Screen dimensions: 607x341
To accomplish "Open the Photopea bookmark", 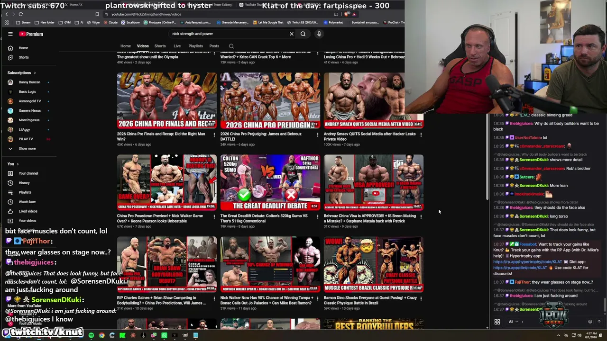I will tap(159, 22).
